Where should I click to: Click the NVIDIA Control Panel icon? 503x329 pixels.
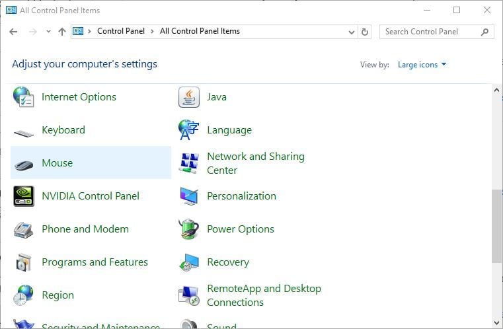click(x=23, y=196)
